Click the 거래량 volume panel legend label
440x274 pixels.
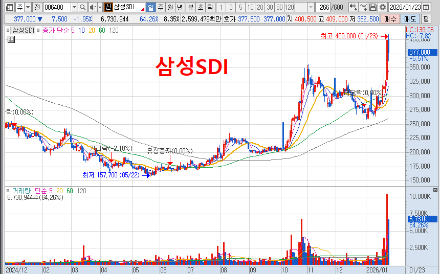tap(21, 191)
